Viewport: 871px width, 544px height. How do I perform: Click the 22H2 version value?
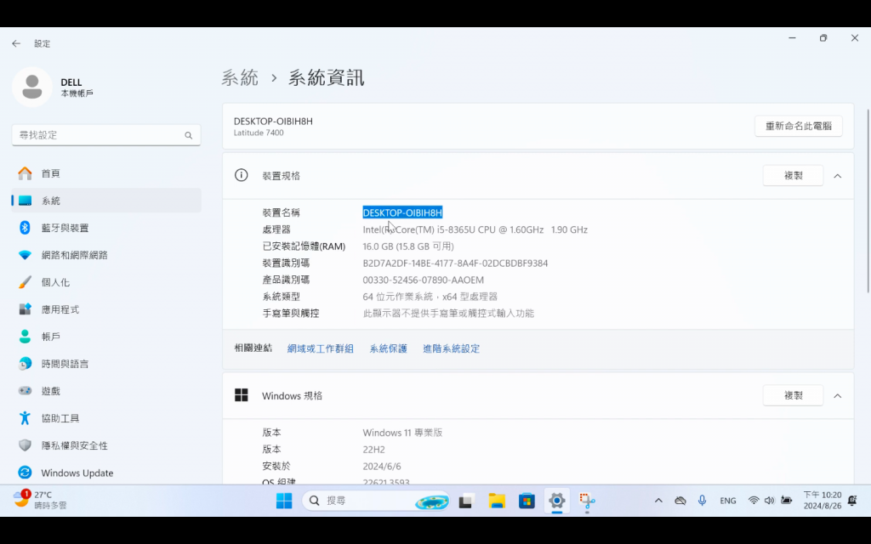(x=373, y=449)
